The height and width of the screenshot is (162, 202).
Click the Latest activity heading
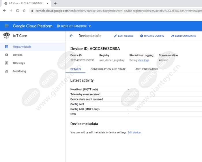click(82, 80)
